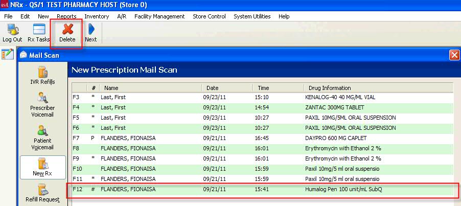
Task: Select row F10 Paxil oral suspensio
Action: pos(263,169)
